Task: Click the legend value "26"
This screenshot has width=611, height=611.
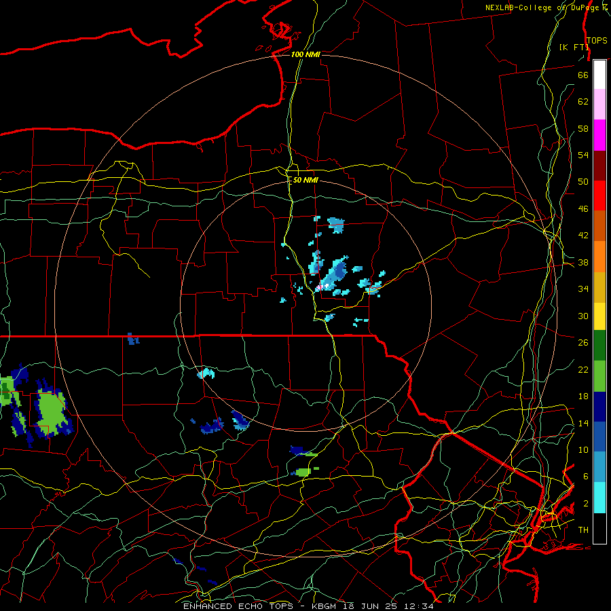Action: click(x=583, y=343)
